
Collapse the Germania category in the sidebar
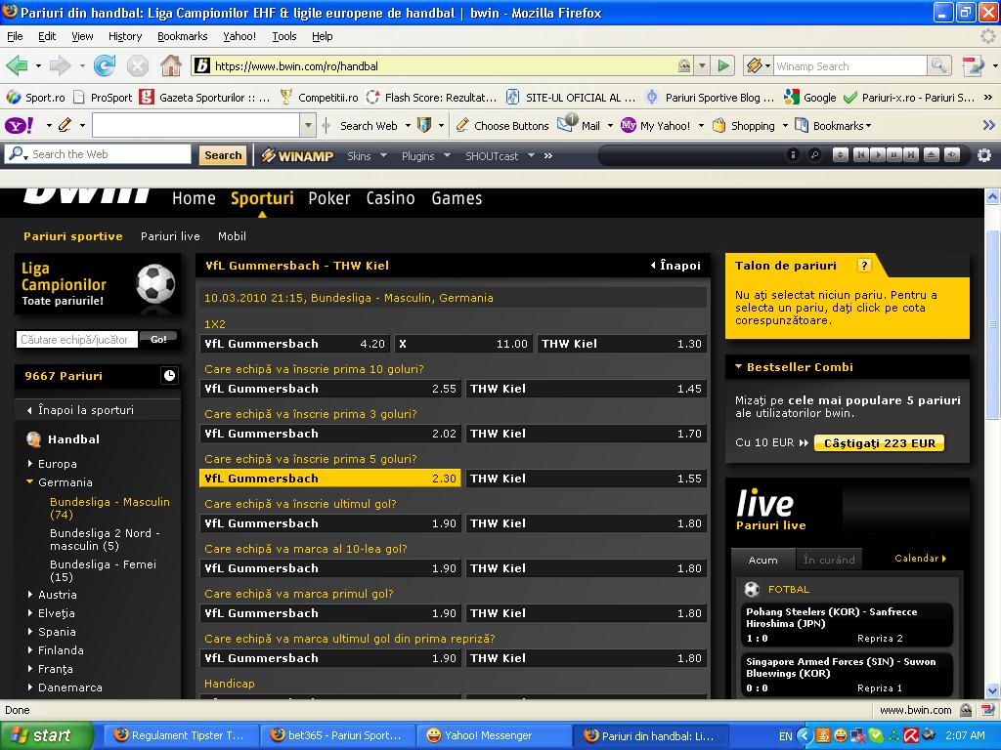[59, 482]
